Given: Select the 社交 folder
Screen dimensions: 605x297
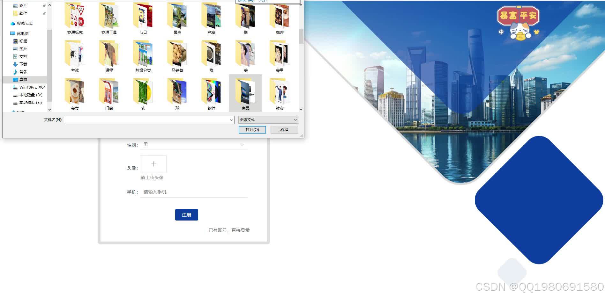Looking at the screenshot, I should 280,94.
